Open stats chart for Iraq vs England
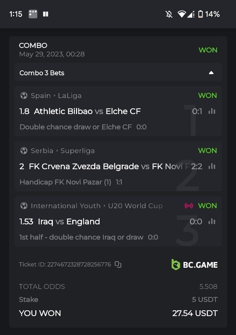236x335 pixels. coord(212,221)
